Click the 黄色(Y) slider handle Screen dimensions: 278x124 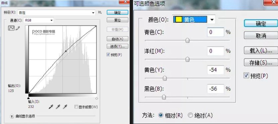pyautogui.click(x=165, y=78)
